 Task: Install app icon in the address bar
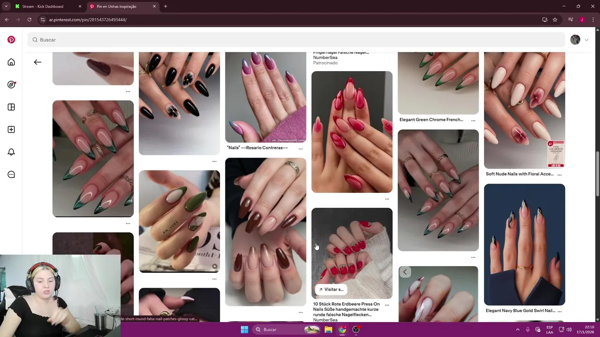[x=545, y=20]
